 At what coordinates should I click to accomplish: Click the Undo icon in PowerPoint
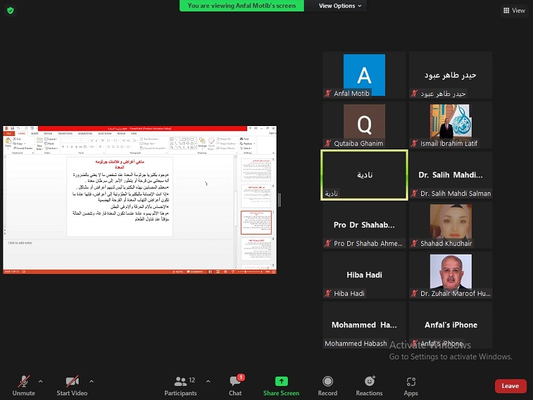(x=19, y=129)
